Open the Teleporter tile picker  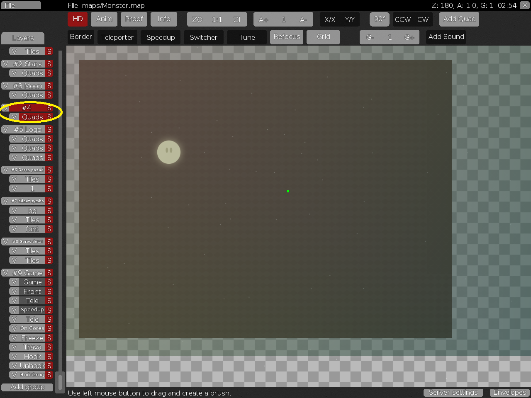click(117, 37)
